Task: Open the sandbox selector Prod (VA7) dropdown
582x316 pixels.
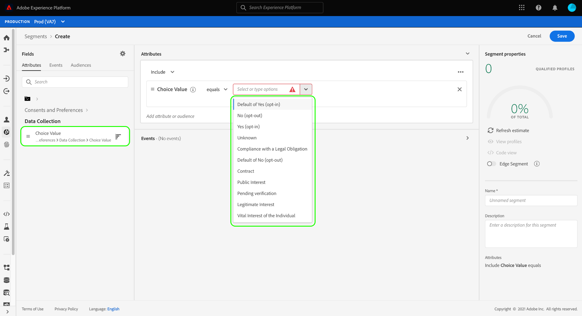Action: (x=49, y=22)
